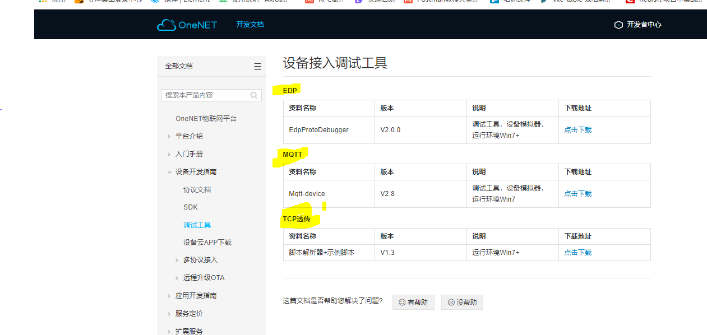Open the 开发者中心 hexagon icon
The width and height of the screenshot is (707, 335).
[x=618, y=25]
